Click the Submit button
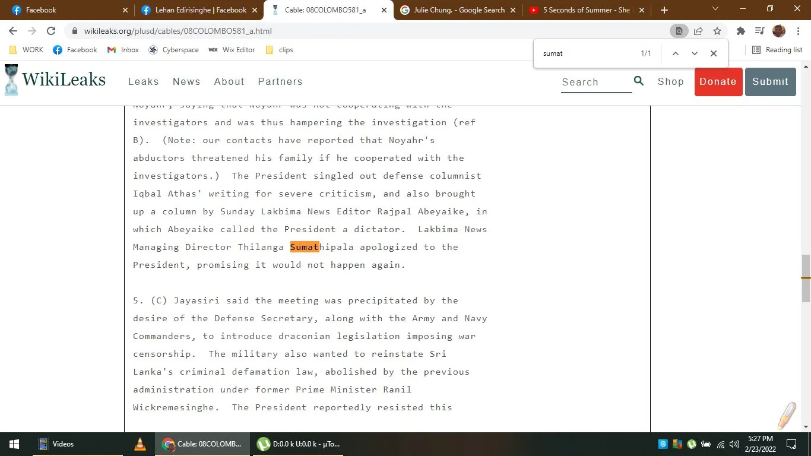 [771, 82]
